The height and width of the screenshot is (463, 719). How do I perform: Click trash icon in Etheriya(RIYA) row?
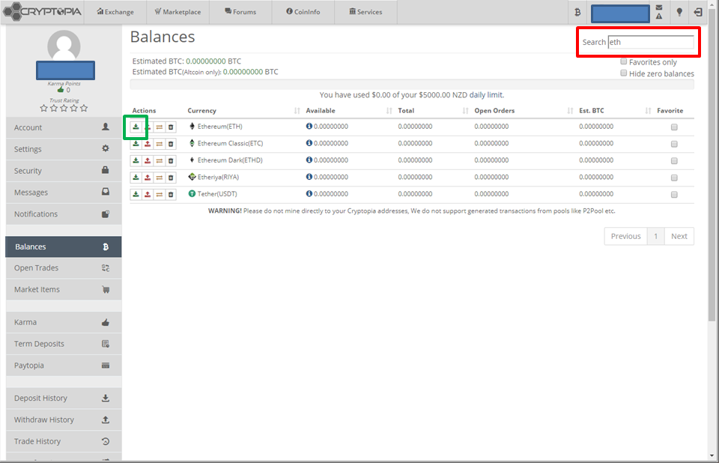[171, 178]
